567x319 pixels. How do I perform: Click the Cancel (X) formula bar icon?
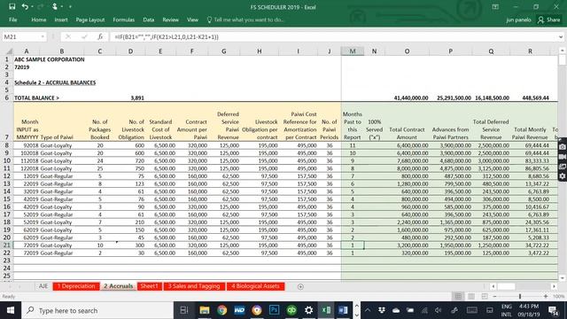(x=68, y=37)
